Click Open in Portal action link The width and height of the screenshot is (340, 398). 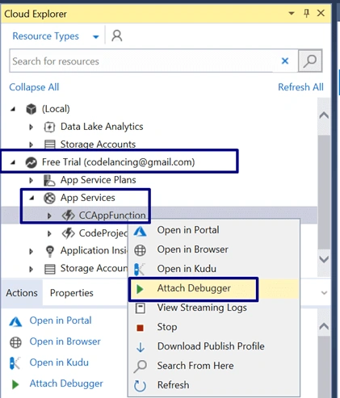pyautogui.click(x=61, y=320)
